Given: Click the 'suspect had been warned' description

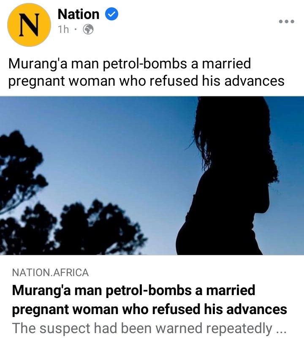Looking at the screenshot, I should pyautogui.click(x=149, y=328).
